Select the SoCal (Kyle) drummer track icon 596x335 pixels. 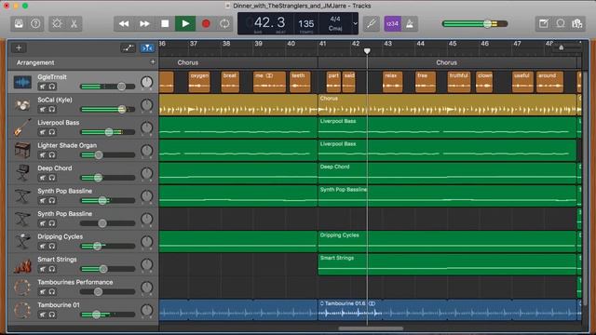pyautogui.click(x=22, y=105)
